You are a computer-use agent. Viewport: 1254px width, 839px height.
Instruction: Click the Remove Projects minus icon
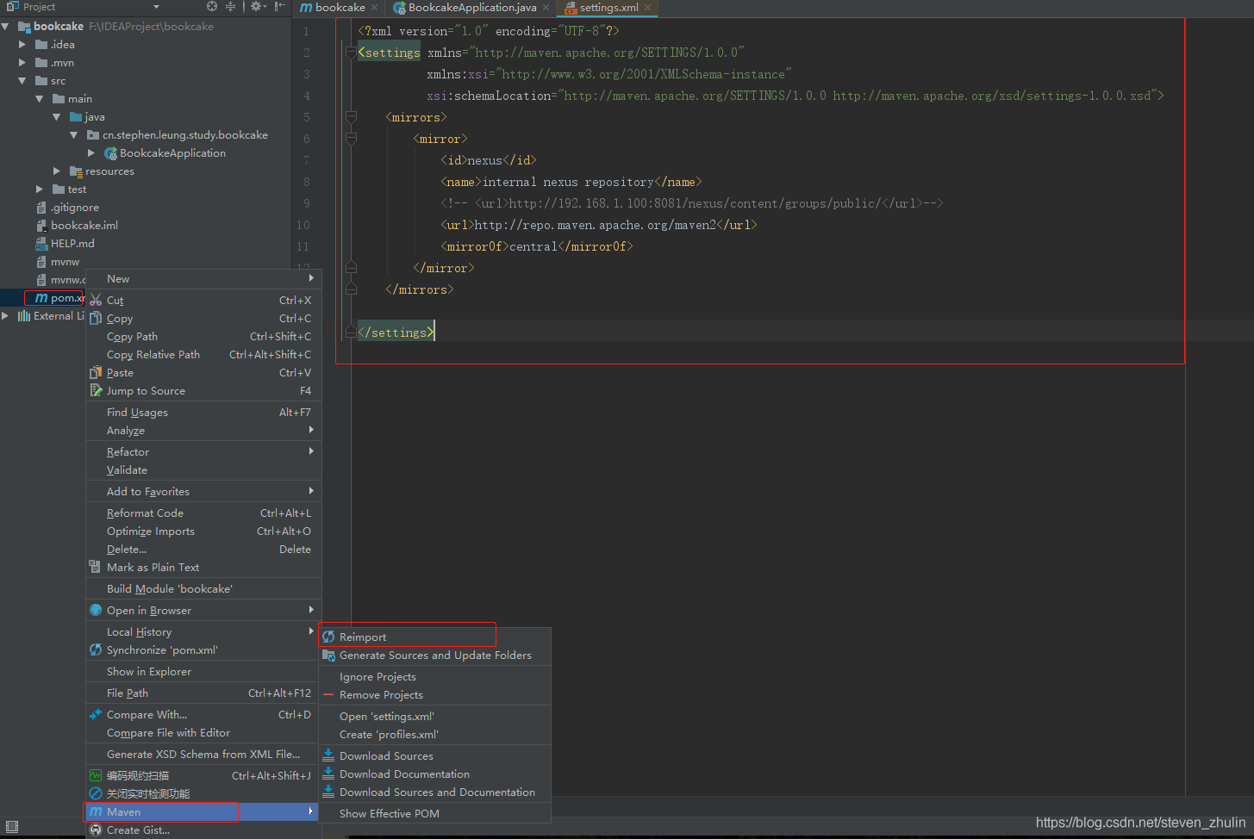(x=328, y=695)
